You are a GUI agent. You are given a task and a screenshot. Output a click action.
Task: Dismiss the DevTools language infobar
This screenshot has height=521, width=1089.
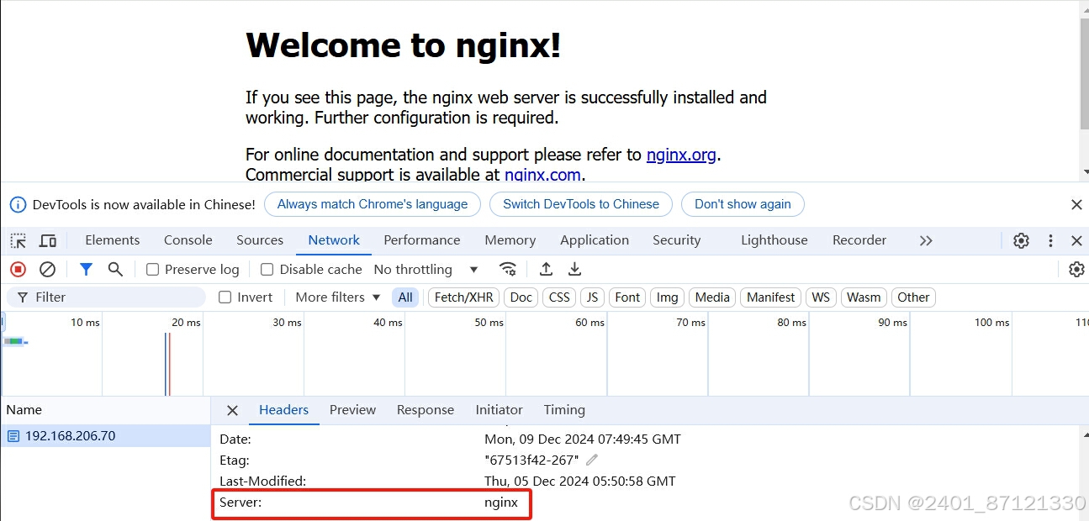coord(1076,204)
